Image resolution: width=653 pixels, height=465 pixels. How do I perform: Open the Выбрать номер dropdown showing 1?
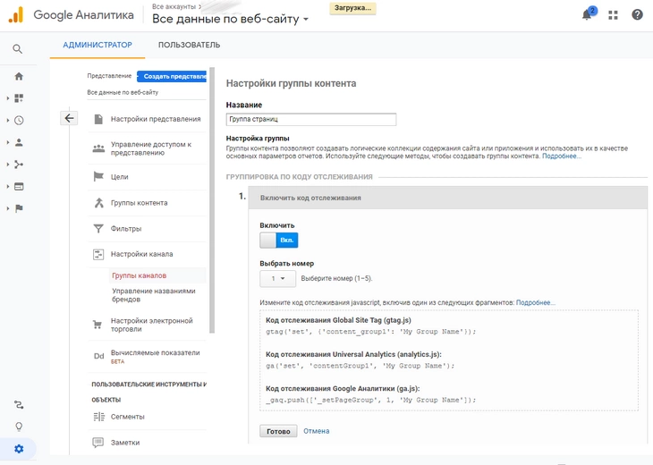point(278,278)
